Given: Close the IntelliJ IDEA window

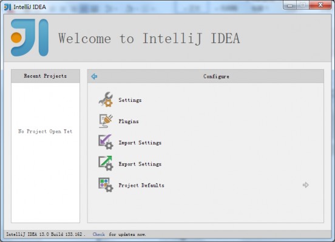Looking at the screenshot, I should tap(320, 5).
